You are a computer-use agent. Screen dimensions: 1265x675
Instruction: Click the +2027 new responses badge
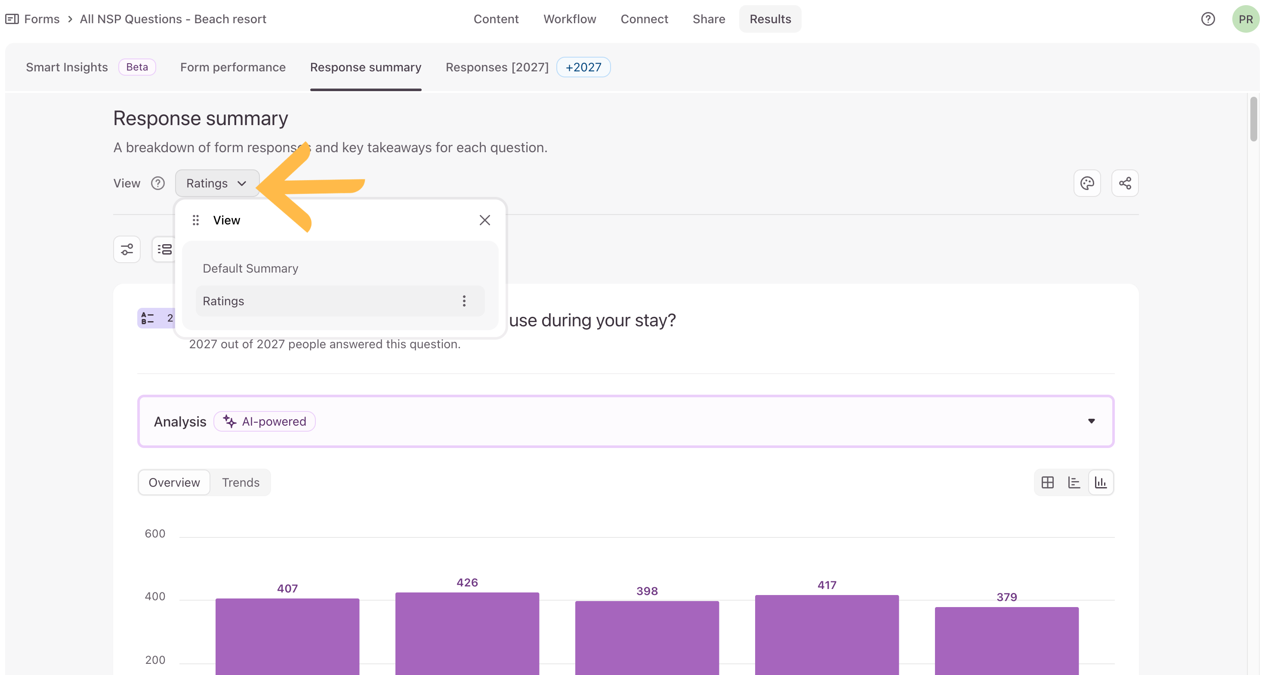583,67
